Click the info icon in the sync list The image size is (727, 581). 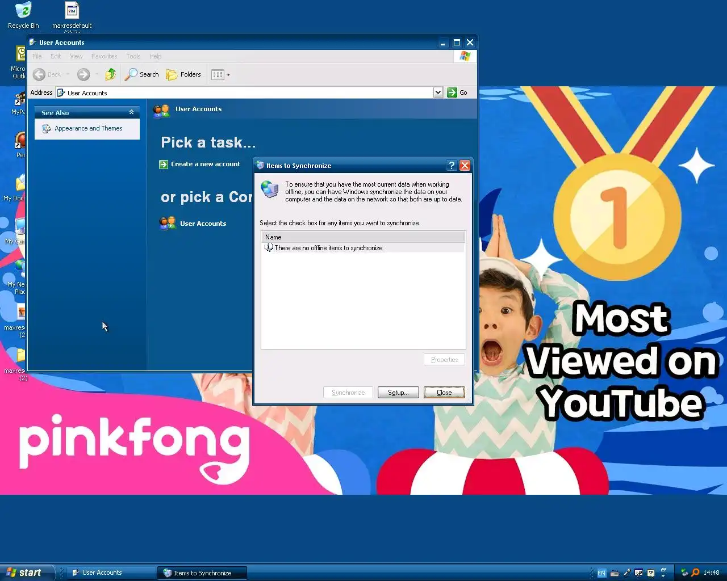tap(269, 247)
